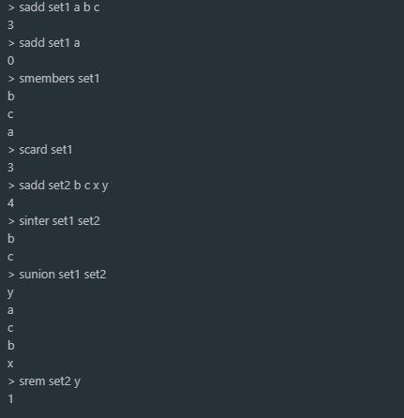Click the 'sunion set1 set2' command

click(x=63, y=275)
